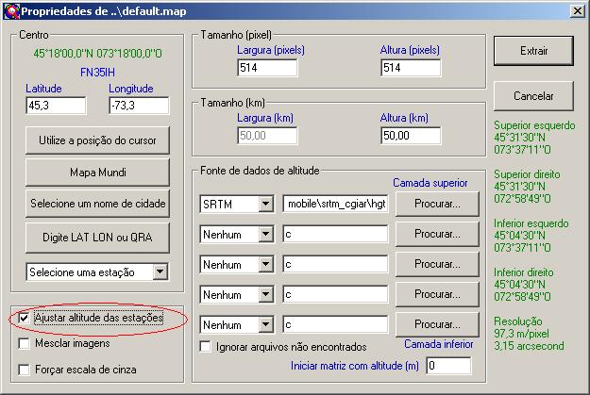Image resolution: width=590 pixels, height=395 pixels.
Task: Click the bottom row path field
Action: point(335,324)
